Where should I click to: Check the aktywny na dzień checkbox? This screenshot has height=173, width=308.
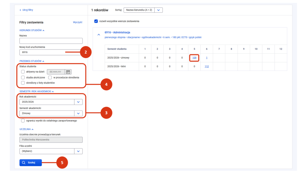23,72
